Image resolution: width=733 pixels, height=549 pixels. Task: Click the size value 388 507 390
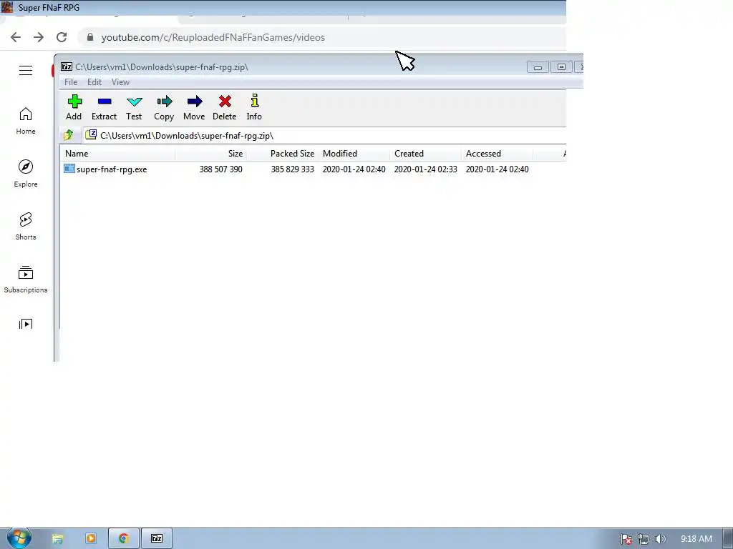220,169
